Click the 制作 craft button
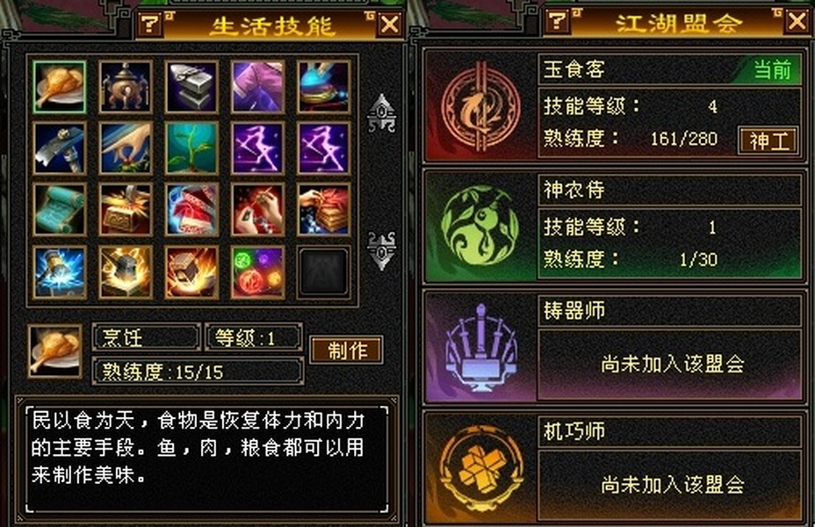 [x=347, y=350]
